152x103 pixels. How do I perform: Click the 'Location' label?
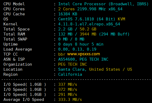tap(13, 69)
